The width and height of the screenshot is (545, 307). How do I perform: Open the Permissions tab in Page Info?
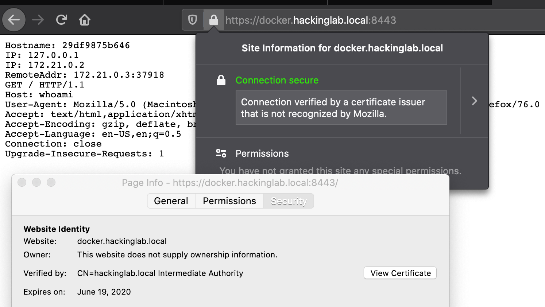[229, 201]
